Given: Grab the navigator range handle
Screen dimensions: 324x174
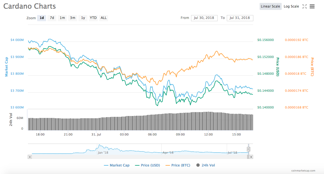Looking at the screenshot, I should [x=248, y=149].
